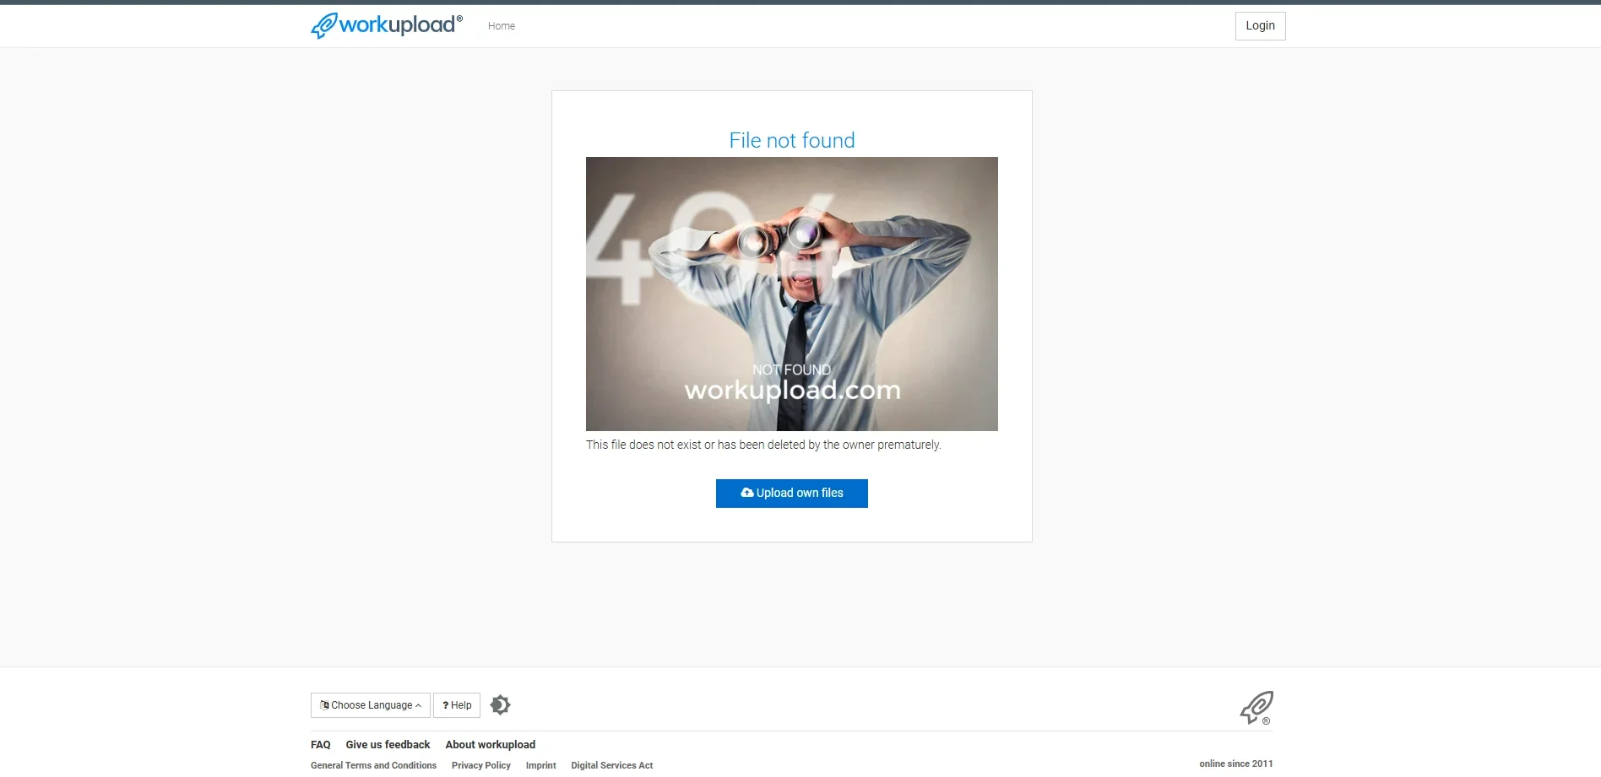Open the Help button in footer
1601x777 pixels.
457,705
